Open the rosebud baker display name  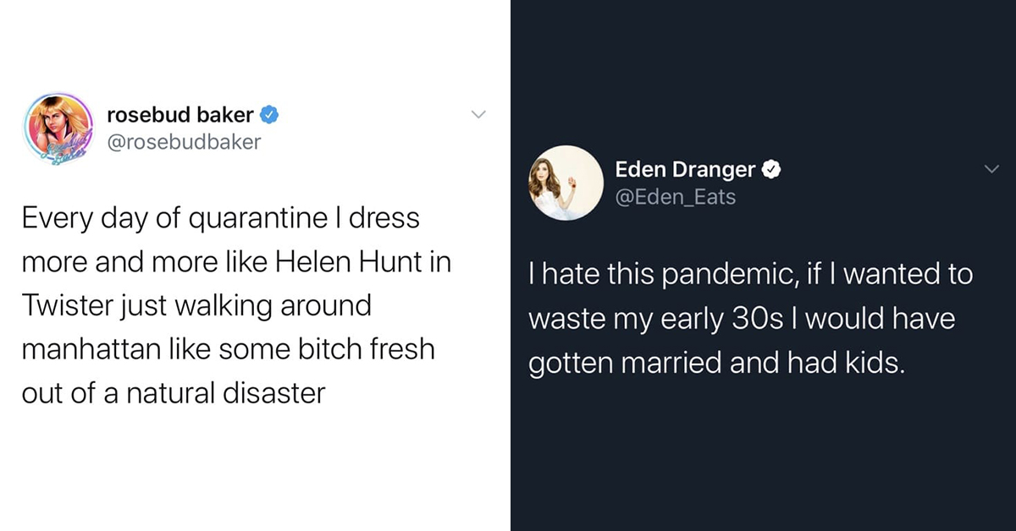click(x=181, y=115)
